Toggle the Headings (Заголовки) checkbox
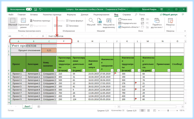The image size is (194, 119). coord(67,26)
